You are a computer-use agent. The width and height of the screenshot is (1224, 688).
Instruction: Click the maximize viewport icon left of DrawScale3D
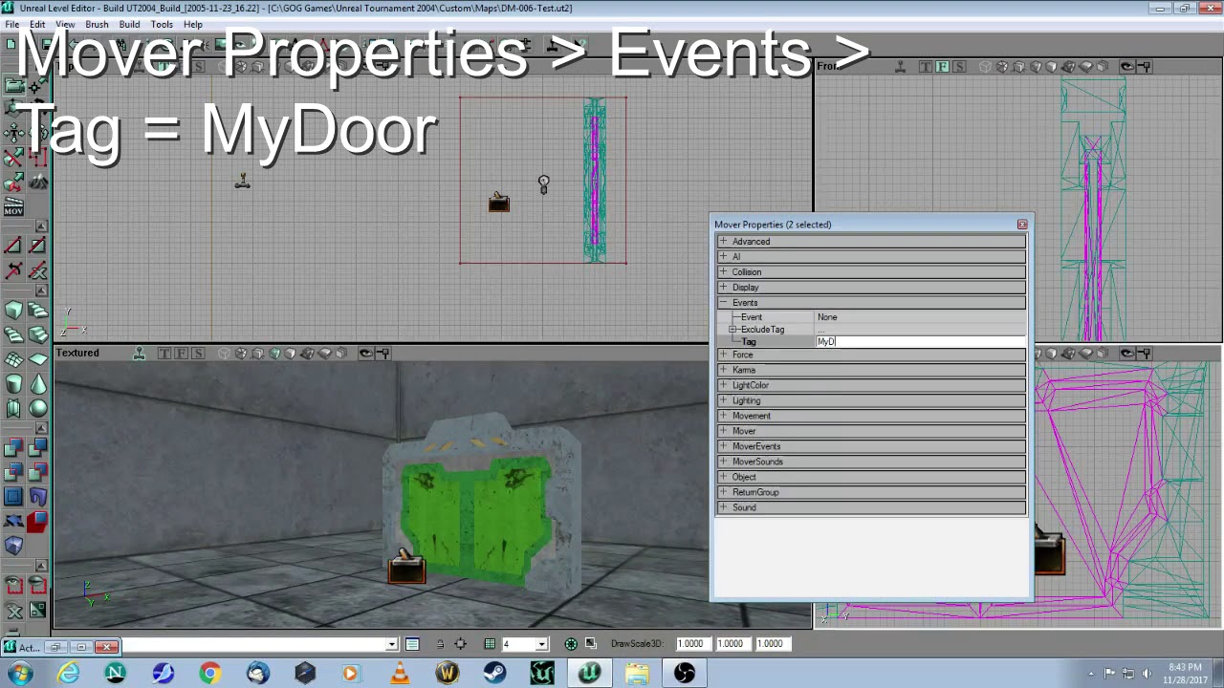pos(591,644)
